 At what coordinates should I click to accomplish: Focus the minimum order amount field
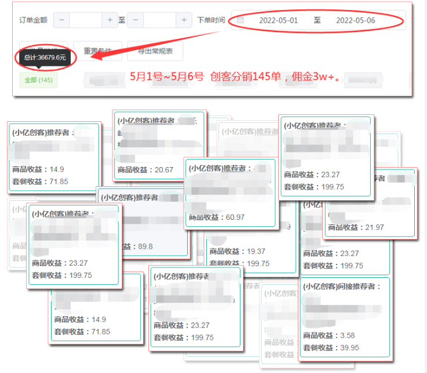pos(86,20)
